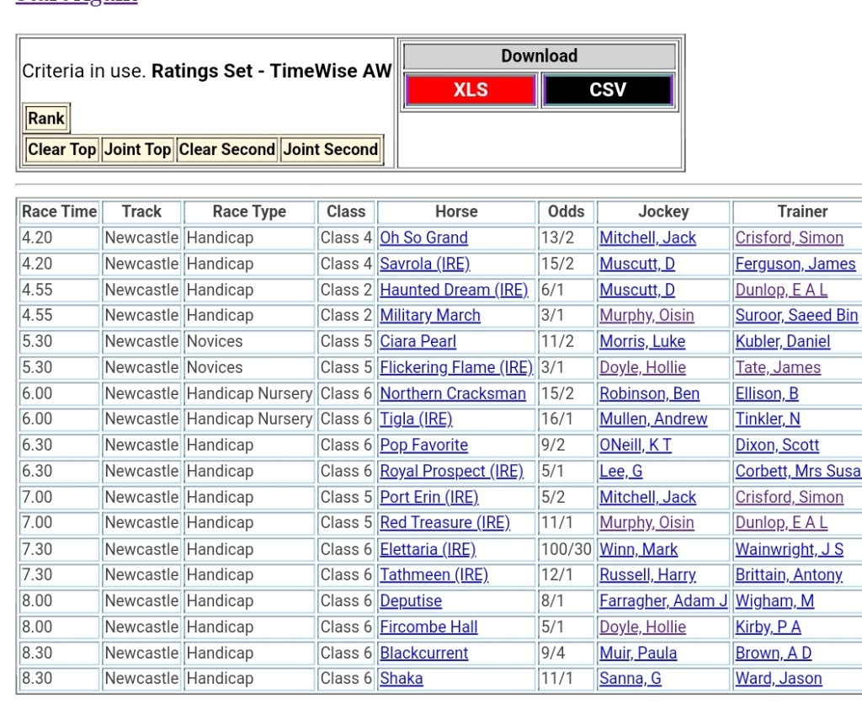Click jockey Morris, Luke

click(642, 342)
